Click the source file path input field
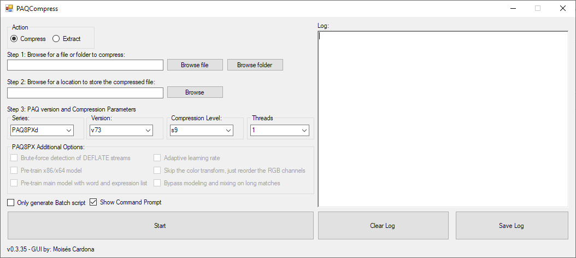 pyautogui.click(x=85, y=65)
